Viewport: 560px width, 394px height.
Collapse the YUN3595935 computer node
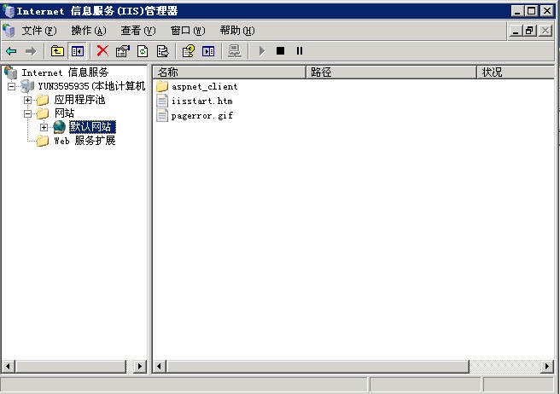[x=11, y=86]
